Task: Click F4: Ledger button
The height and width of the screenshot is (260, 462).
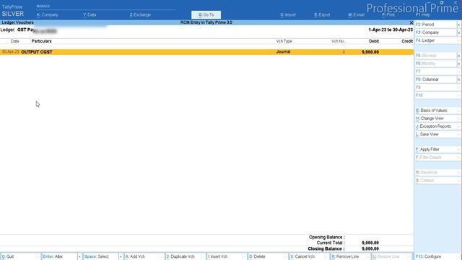Action: pyautogui.click(x=436, y=40)
